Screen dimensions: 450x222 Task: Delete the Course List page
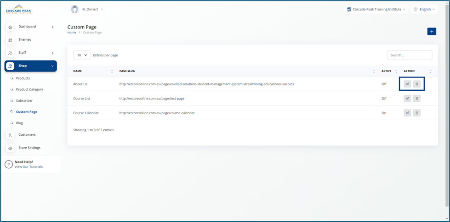click(x=417, y=98)
